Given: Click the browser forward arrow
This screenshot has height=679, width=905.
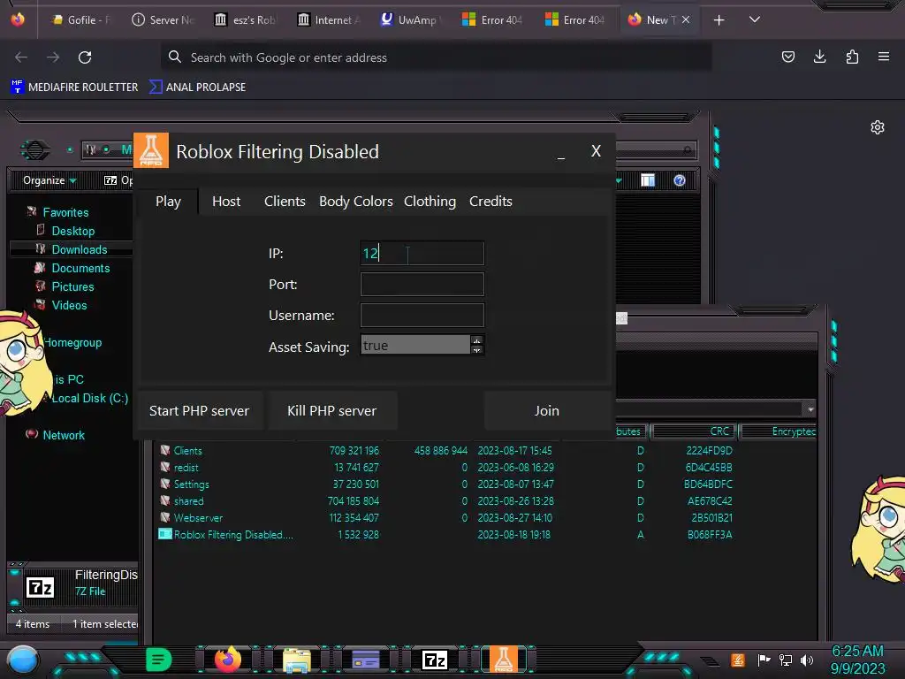Looking at the screenshot, I should (x=53, y=57).
